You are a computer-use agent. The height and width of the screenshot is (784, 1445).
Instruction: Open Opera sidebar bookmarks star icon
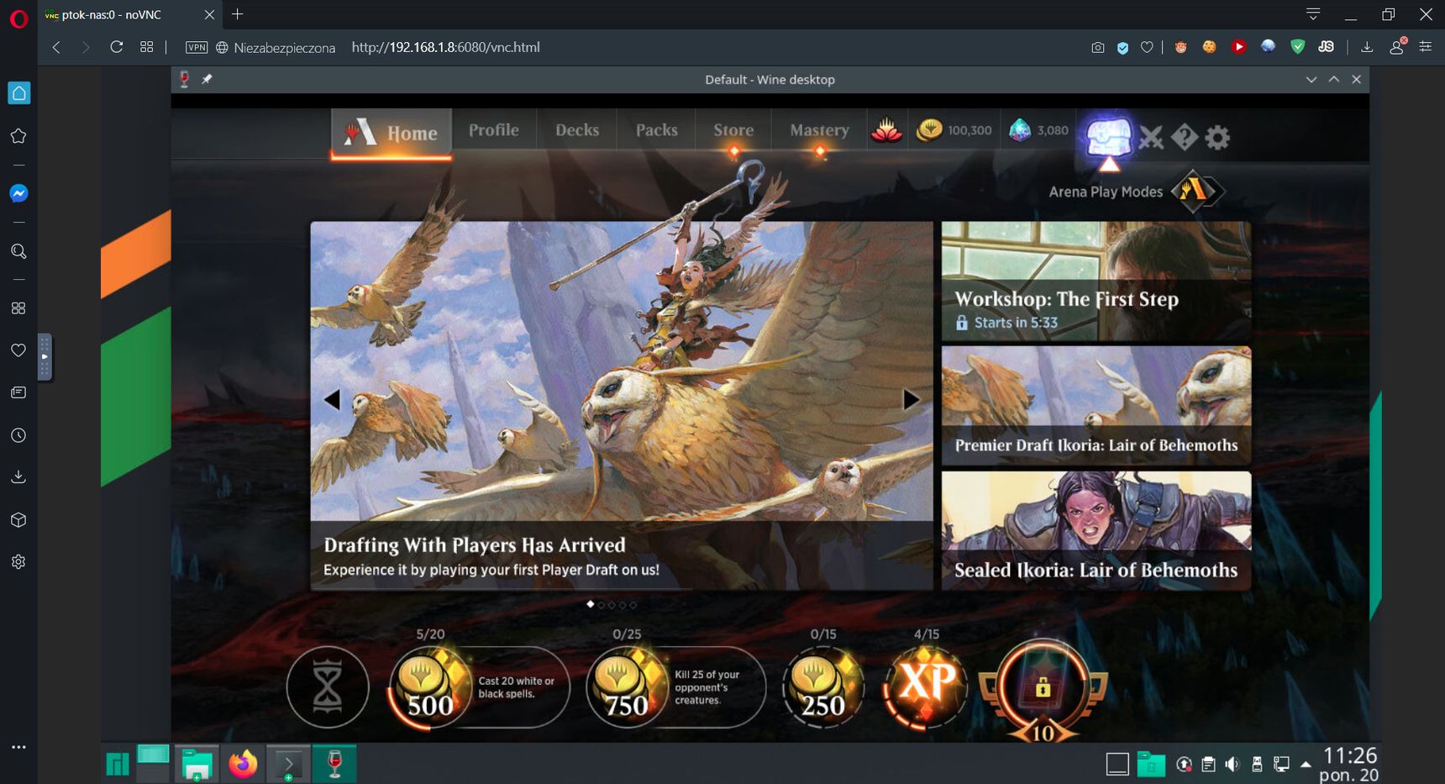(x=18, y=136)
